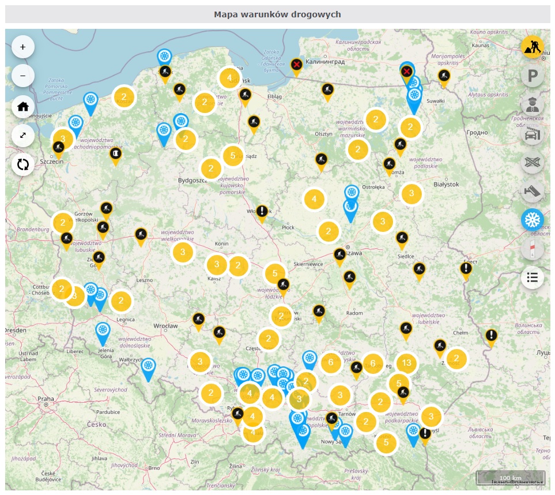Open the snowflake marker near Jelenia Góra
The width and height of the screenshot is (555, 495).
(103, 331)
